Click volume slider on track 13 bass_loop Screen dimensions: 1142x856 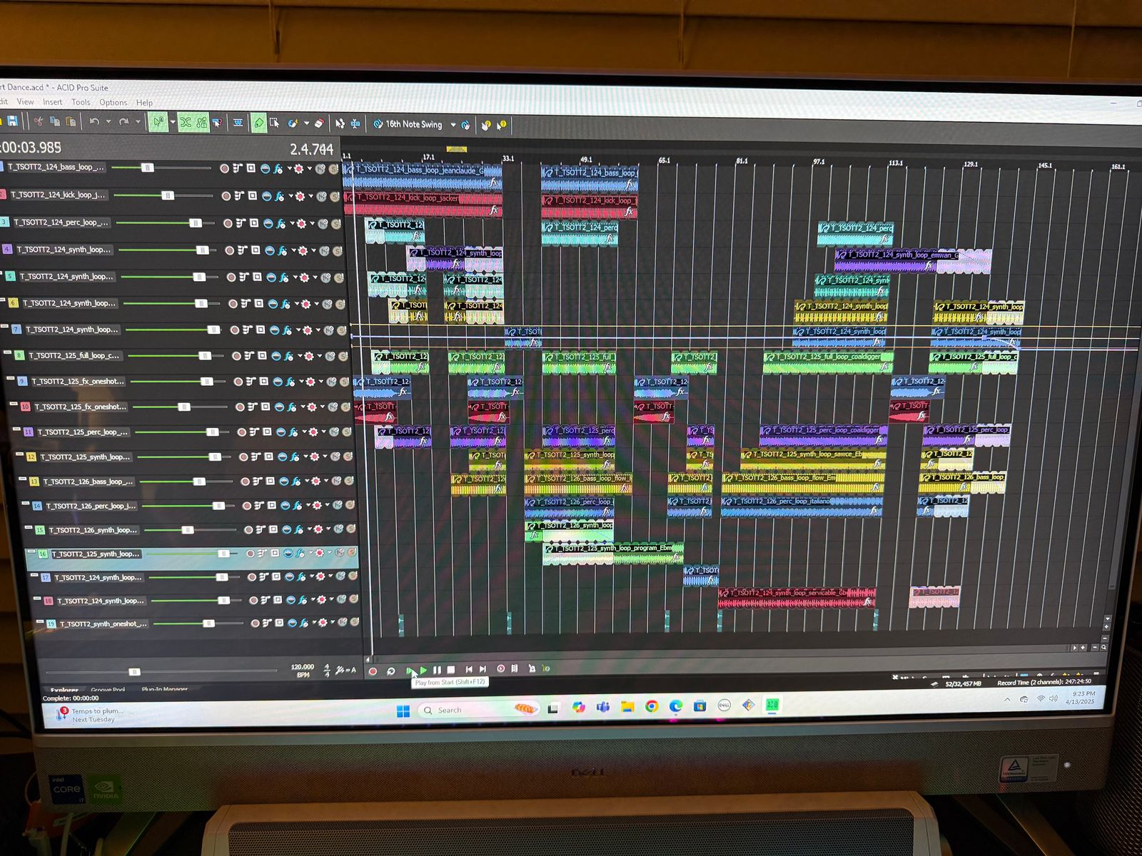(x=199, y=481)
